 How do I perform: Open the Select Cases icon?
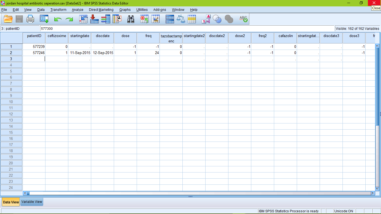[192, 19]
